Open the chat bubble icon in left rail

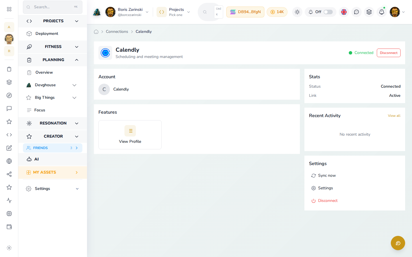pyautogui.click(x=9, y=109)
